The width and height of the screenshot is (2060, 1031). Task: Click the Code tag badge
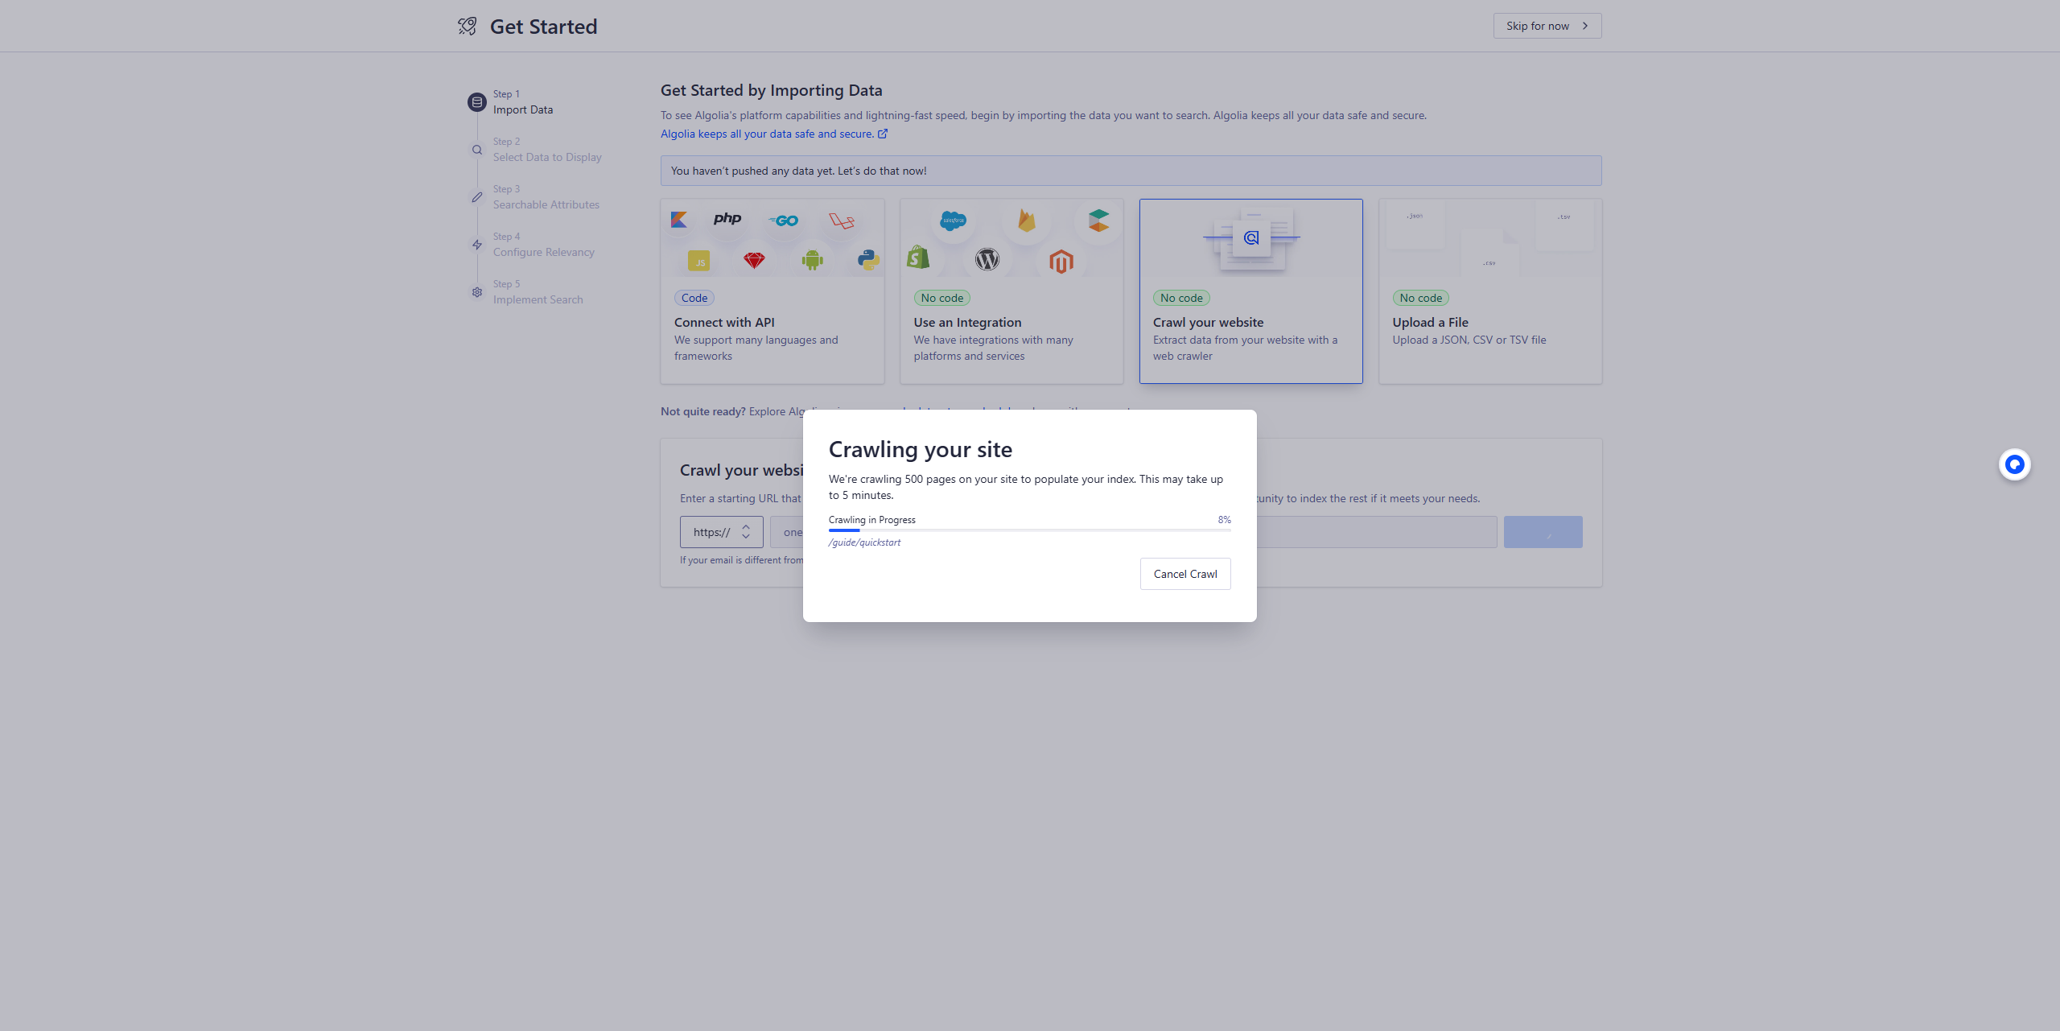click(694, 298)
